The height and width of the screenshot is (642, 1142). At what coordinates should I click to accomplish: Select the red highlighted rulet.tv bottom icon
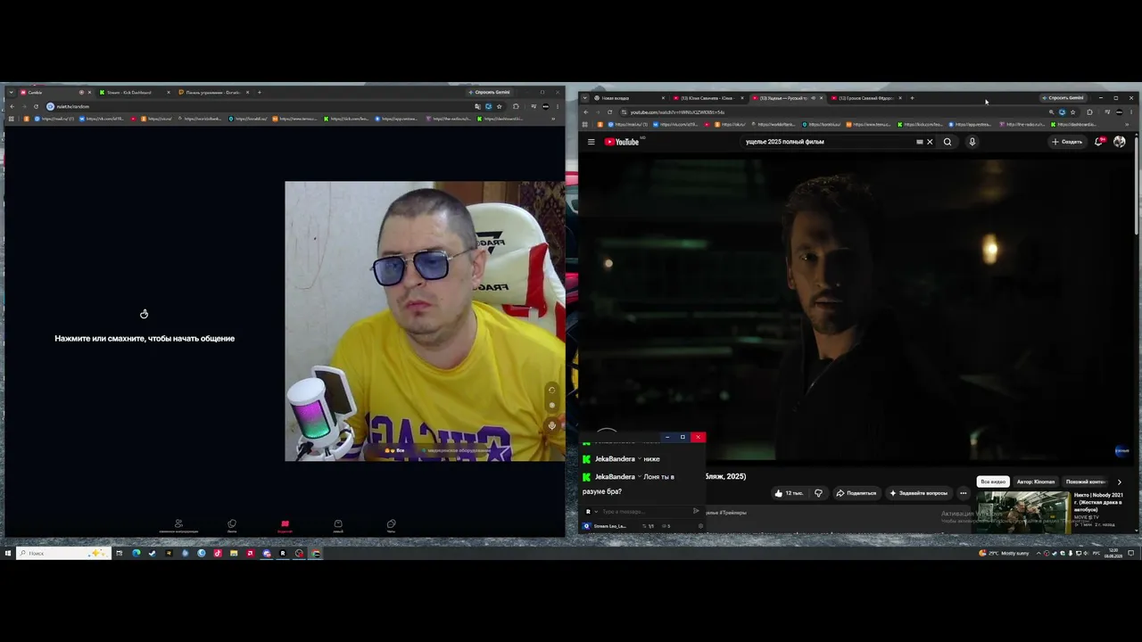tap(285, 525)
